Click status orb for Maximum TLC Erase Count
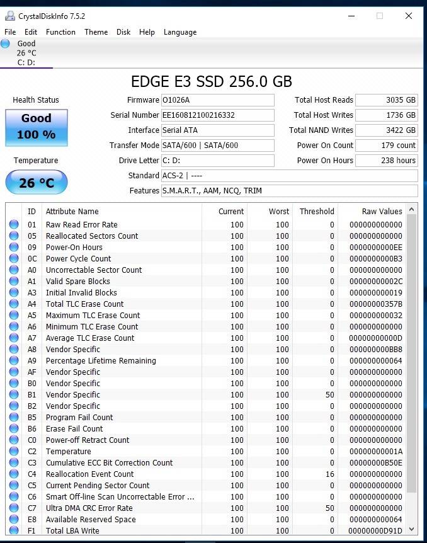Screen dimensions: 427x543 coord(14,315)
